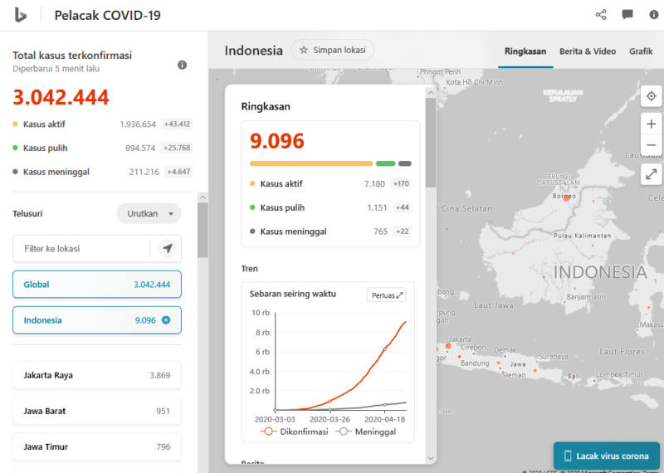Open the feedback chat icon

pyautogui.click(x=627, y=15)
